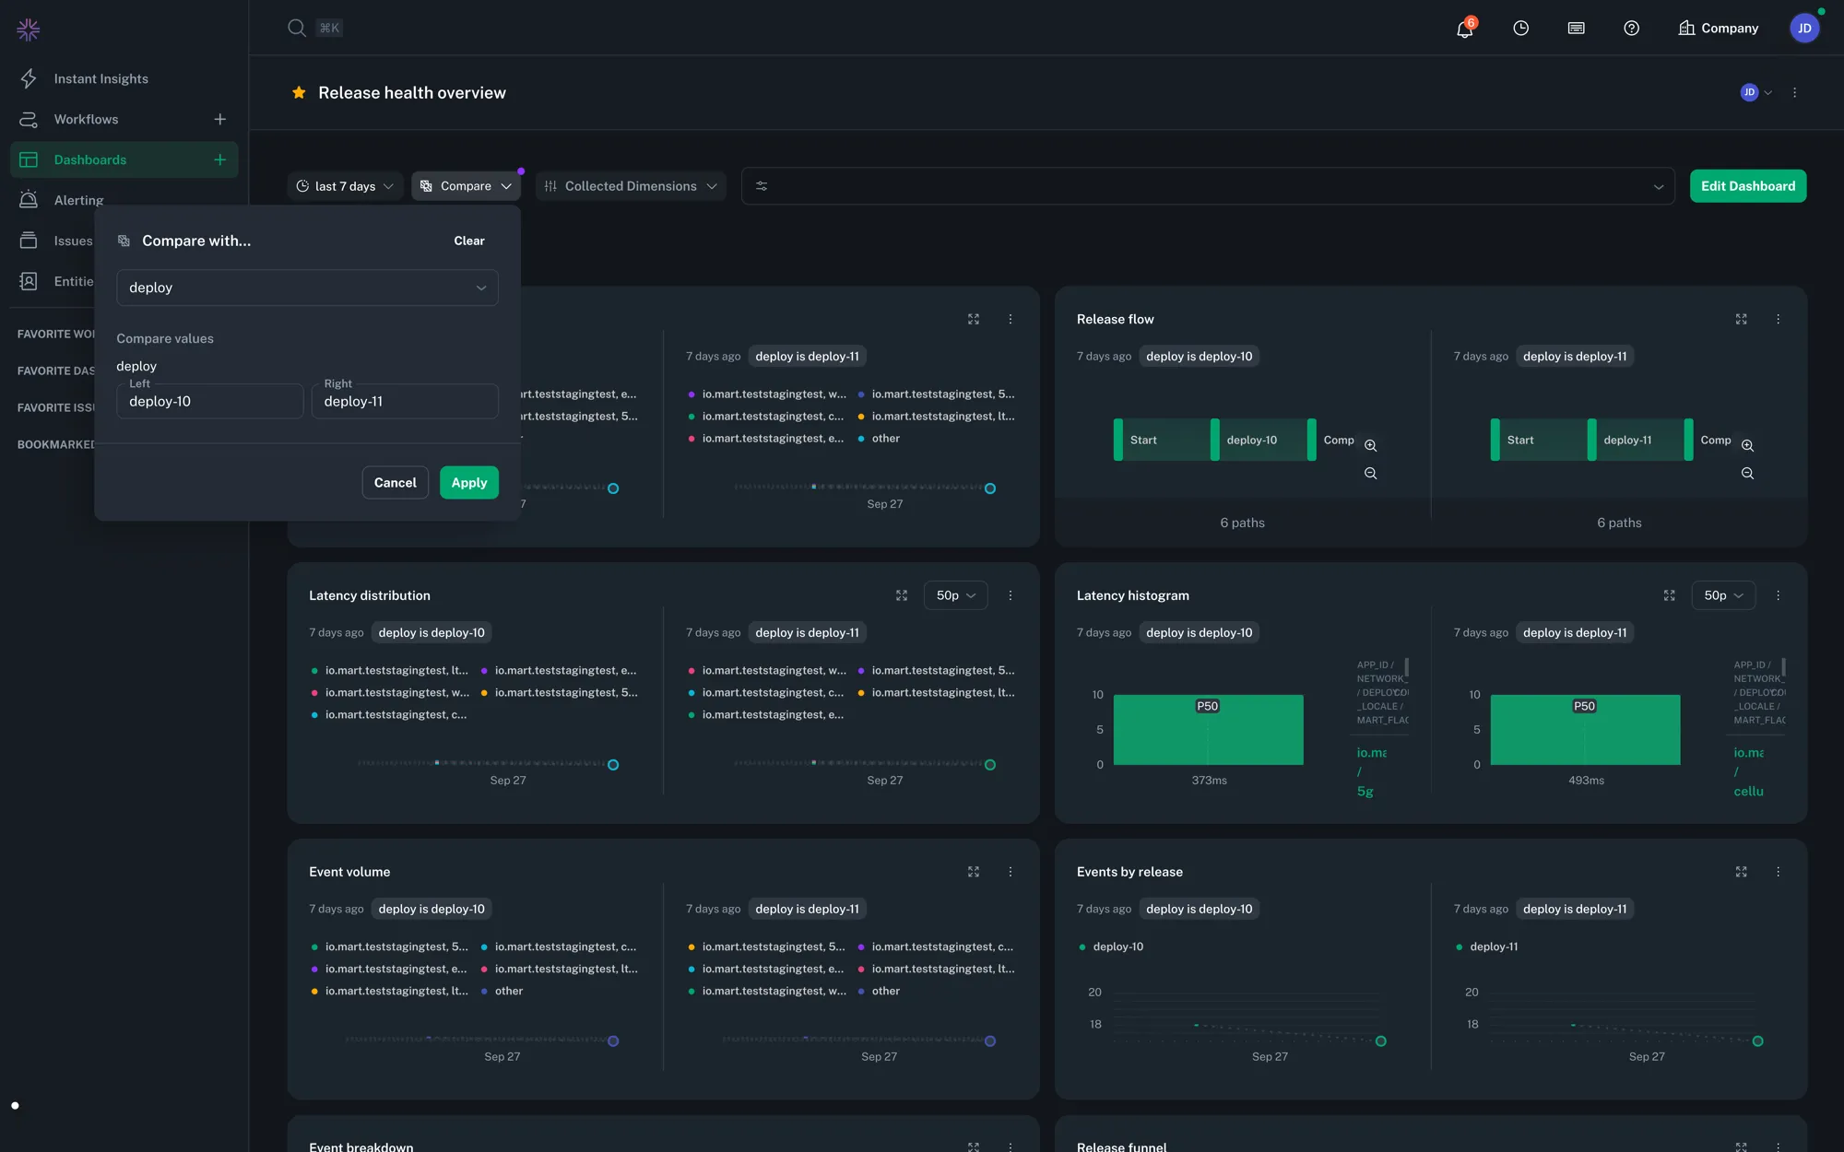Open the search icon in top bar
Viewport: 1844px width, 1152px height.
coord(297,28)
